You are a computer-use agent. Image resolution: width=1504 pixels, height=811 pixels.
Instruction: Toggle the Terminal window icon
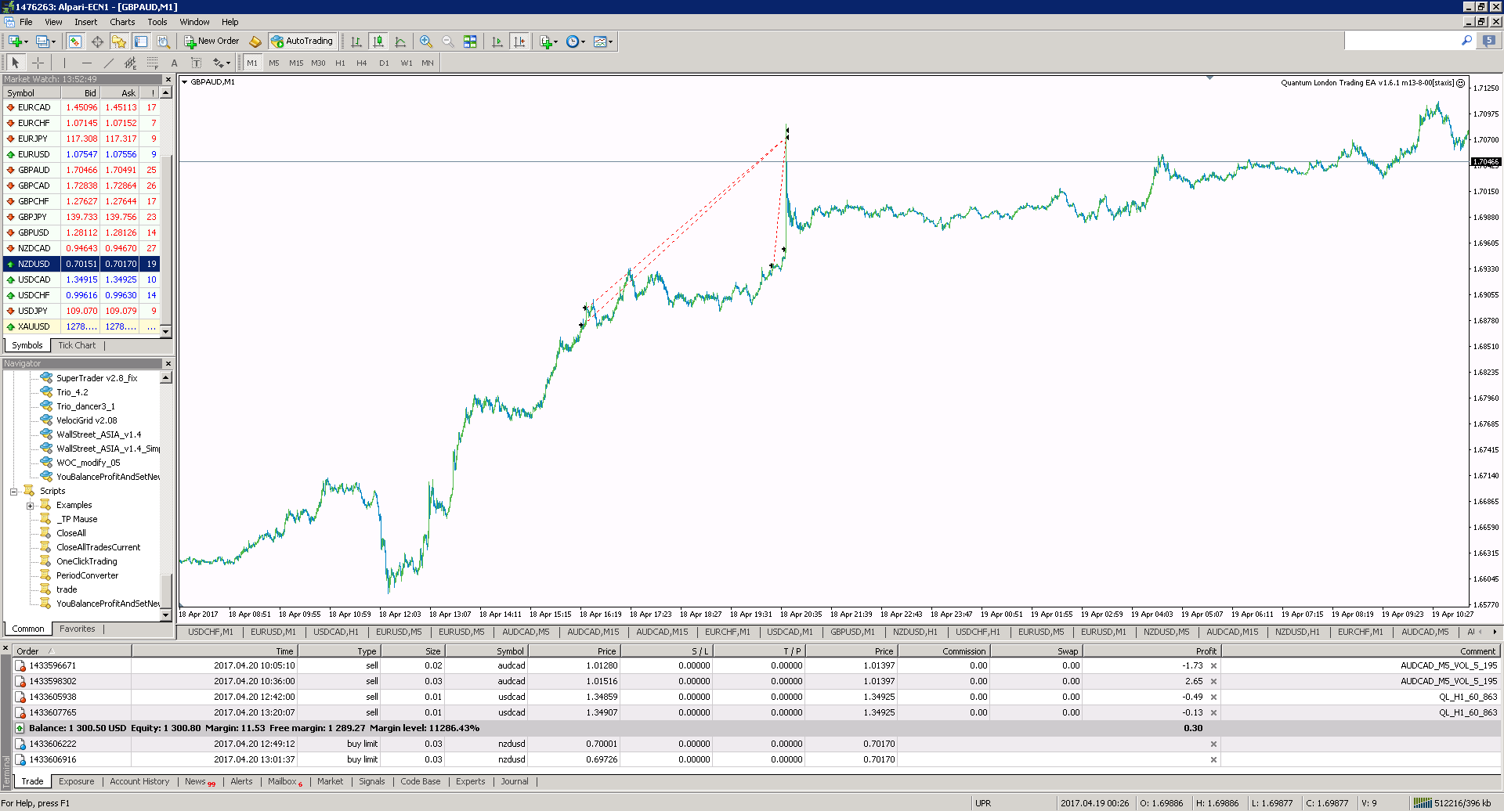tap(141, 41)
